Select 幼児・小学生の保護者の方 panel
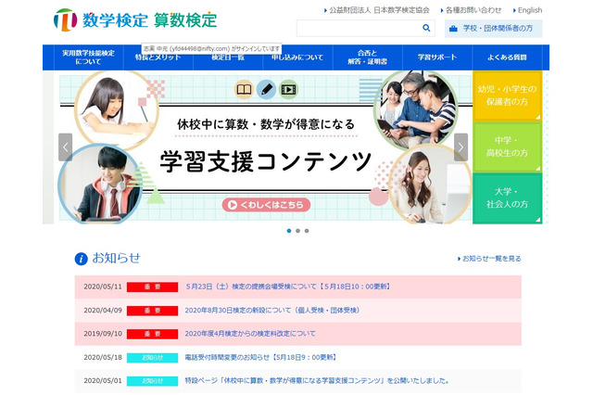593x395 pixels. 507,96
